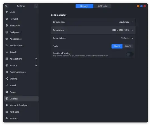
Task: Click the Keyboard icon in sidebar
Action: [7, 112]
